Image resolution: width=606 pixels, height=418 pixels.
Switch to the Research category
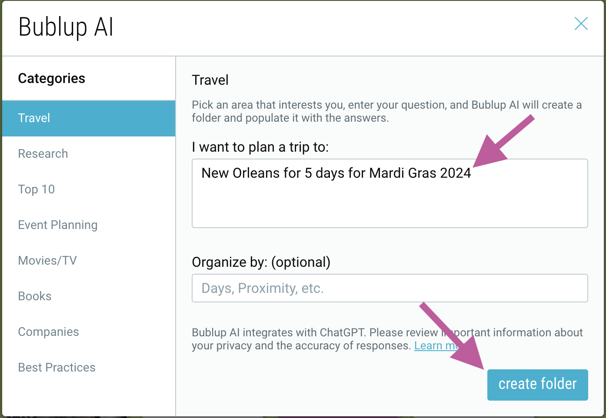click(43, 154)
